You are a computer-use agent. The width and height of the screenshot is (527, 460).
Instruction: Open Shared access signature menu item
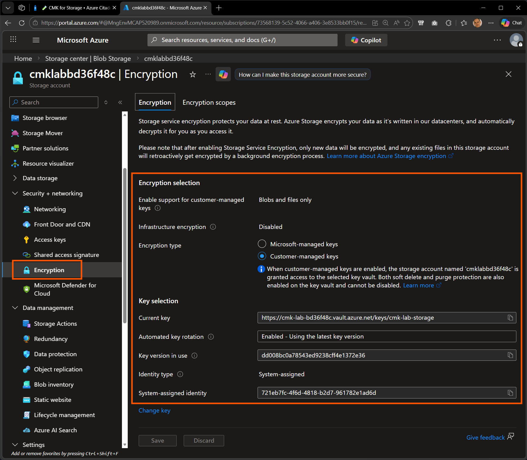[x=67, y=255]
